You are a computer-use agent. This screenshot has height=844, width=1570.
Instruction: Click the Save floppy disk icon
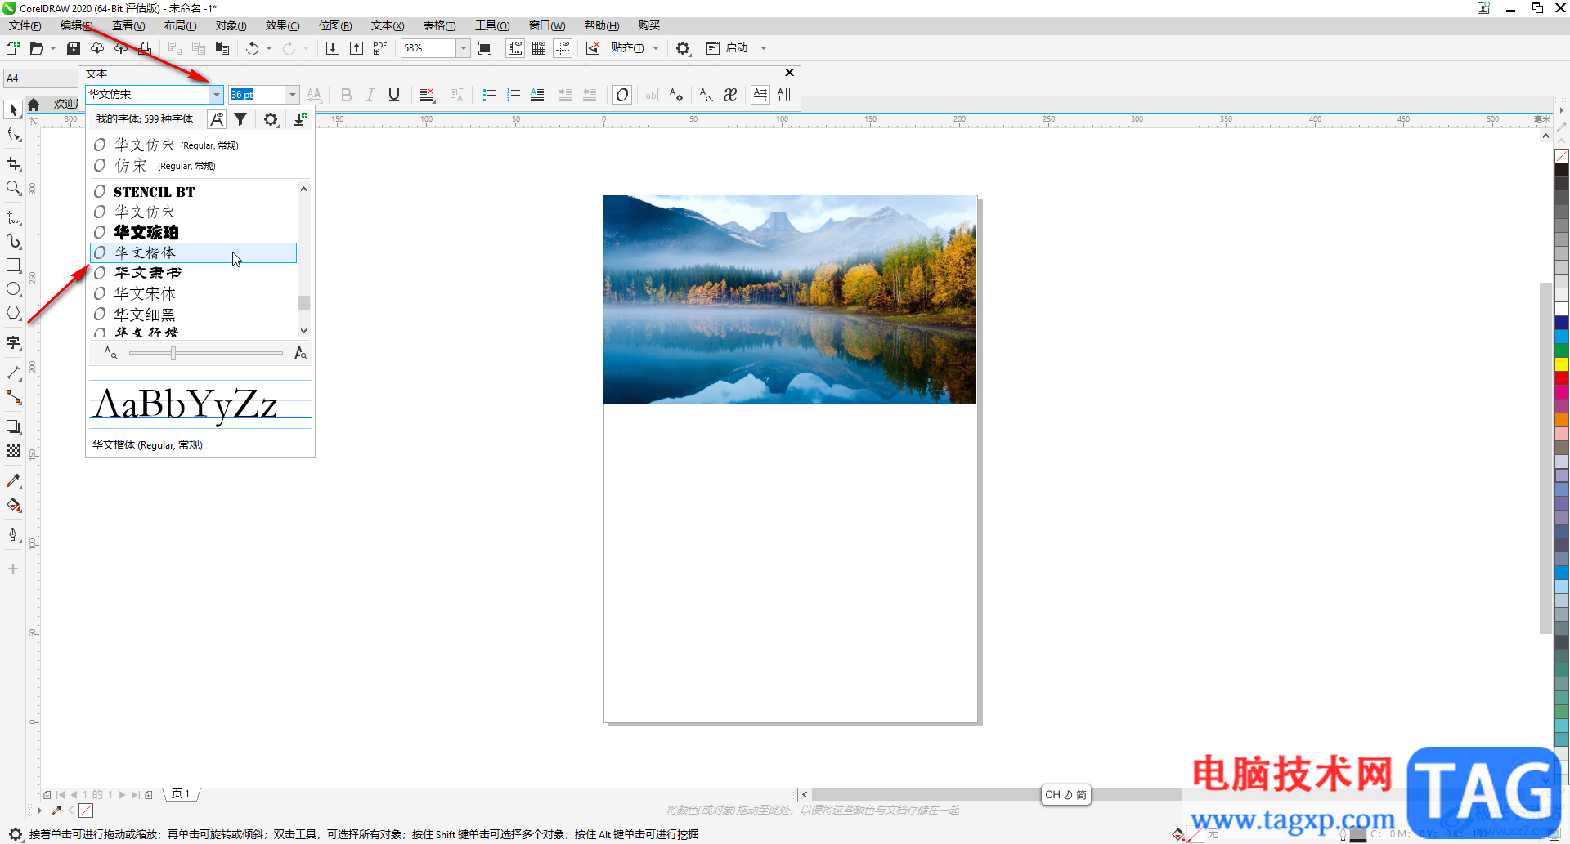[x=74, y=48]
